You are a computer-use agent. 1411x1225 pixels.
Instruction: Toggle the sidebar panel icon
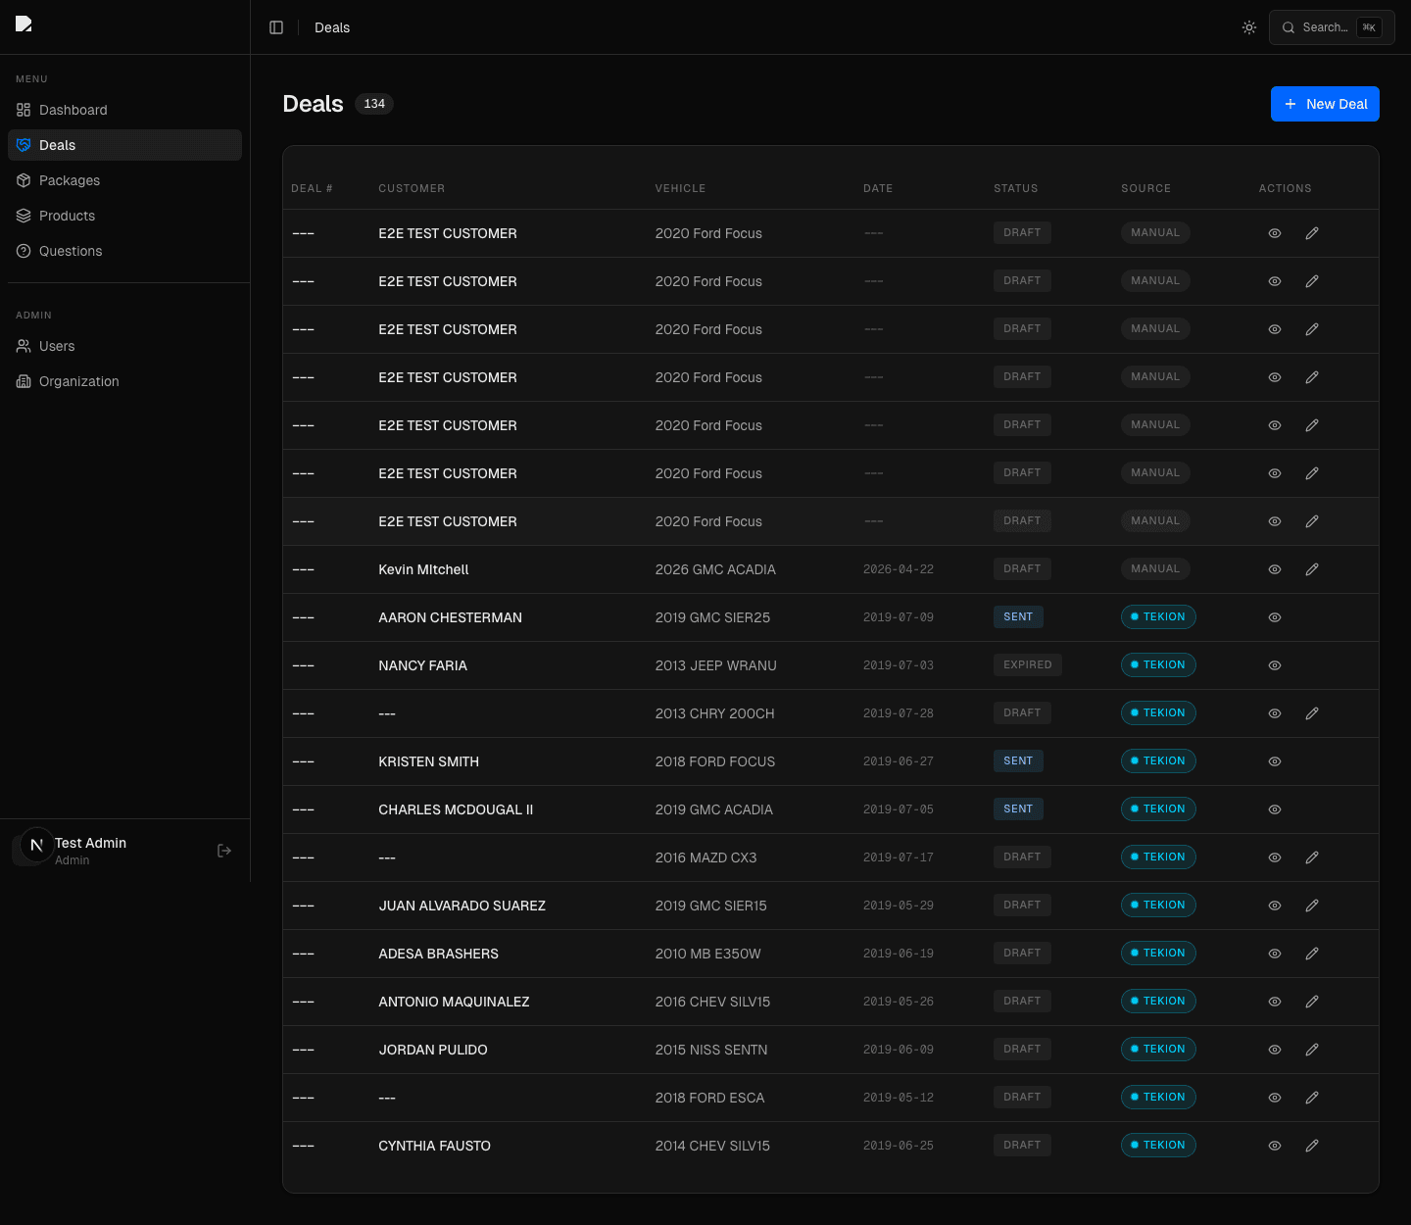(x=276, y=27)
